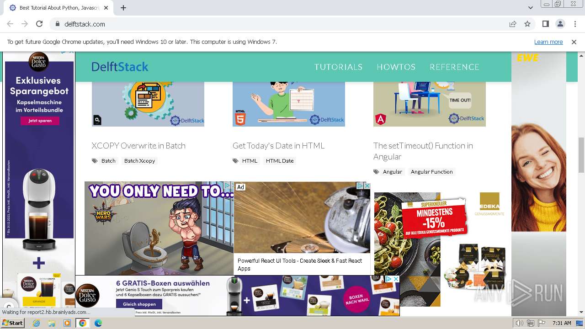585x329 pixels.
Task: Reload the delftstack.com page
Action: (x=39, y=24)
